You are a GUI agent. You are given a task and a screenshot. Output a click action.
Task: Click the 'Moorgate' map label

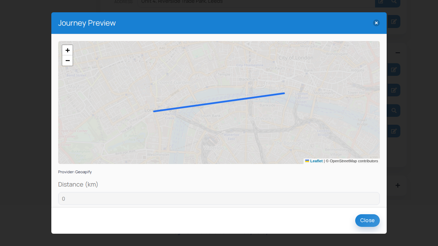pyautogui.click(x=309, y=46)
